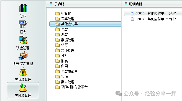Select the highlighted 其他应付单 folder
This screenshot has height=101, width=182.
[85, 24]
